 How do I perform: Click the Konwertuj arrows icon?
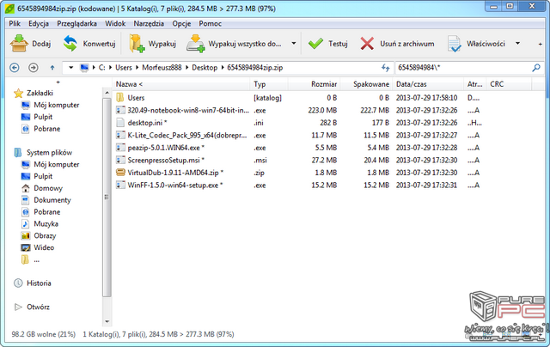[70, 44]
